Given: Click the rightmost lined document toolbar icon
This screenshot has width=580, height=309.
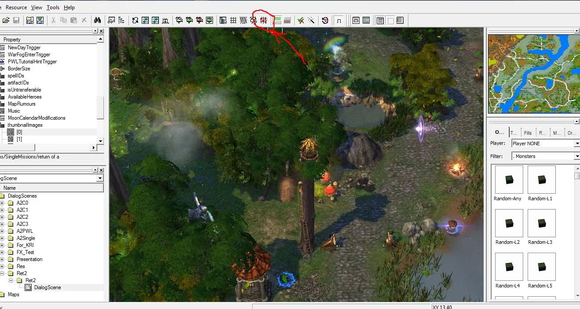Looking at the screenshot, I should pos(400,20).
